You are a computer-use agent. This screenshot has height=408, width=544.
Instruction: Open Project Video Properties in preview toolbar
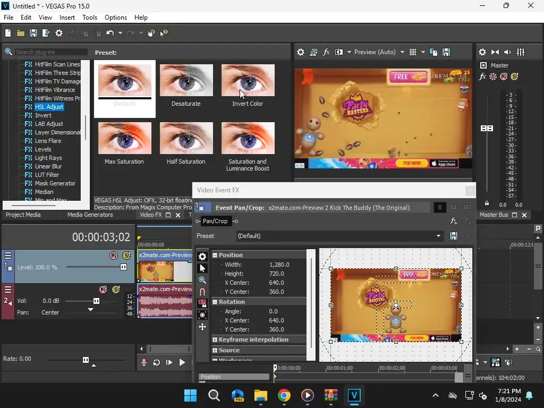(x=301, y=52)
